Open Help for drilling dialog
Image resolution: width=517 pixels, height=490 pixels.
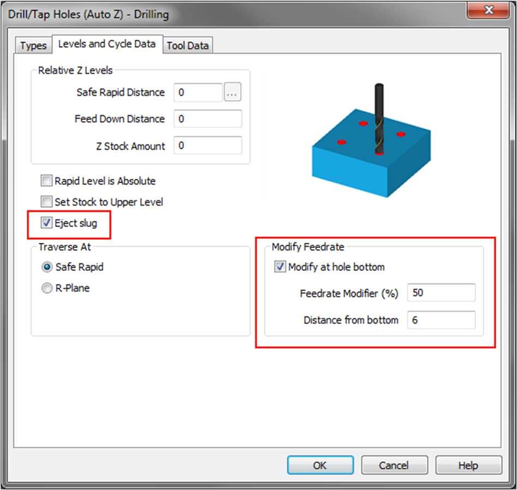[x=468, y=465]
